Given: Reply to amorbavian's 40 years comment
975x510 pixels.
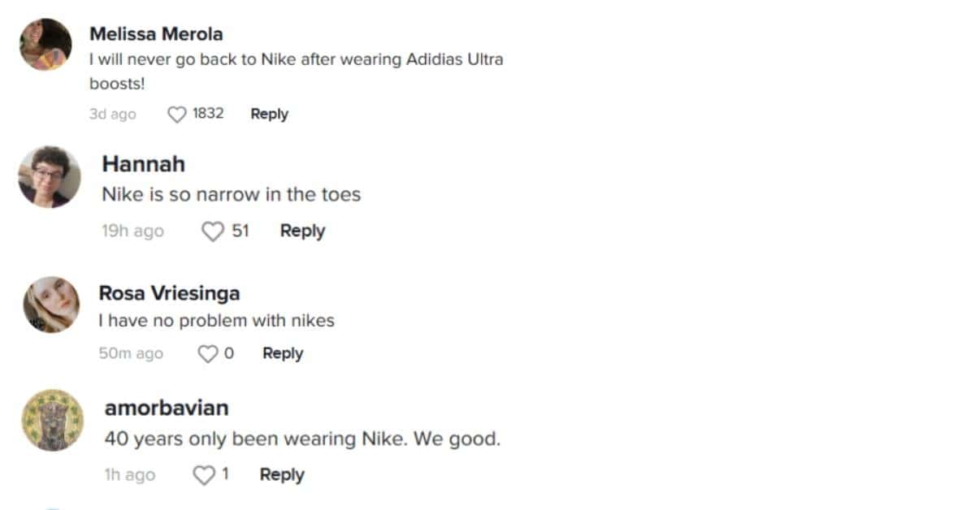Looking at the screenshot, I should point(281,475).
